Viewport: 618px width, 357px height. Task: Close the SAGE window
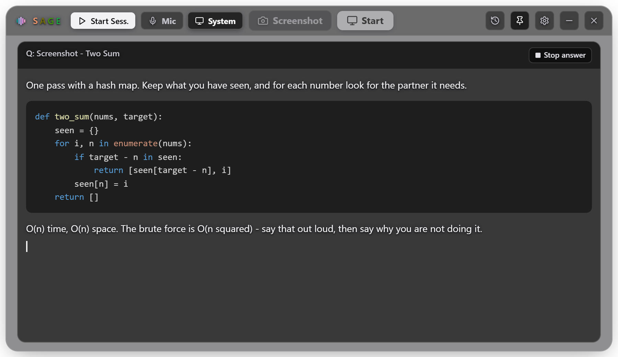click(x=594, y=21)
